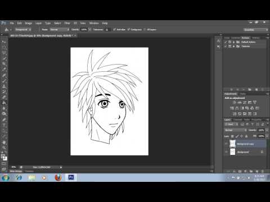Select the Eyedropper tool
This screenshot has height=202, width=270.
[4, 70]
